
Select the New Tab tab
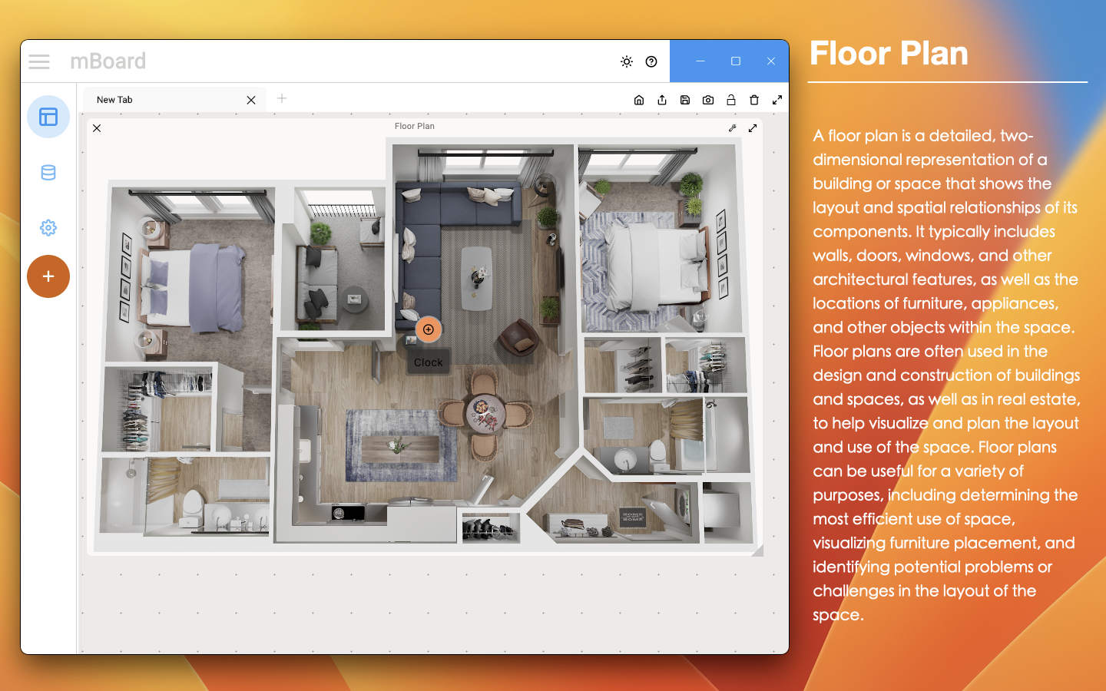click(x=161, y=100)
